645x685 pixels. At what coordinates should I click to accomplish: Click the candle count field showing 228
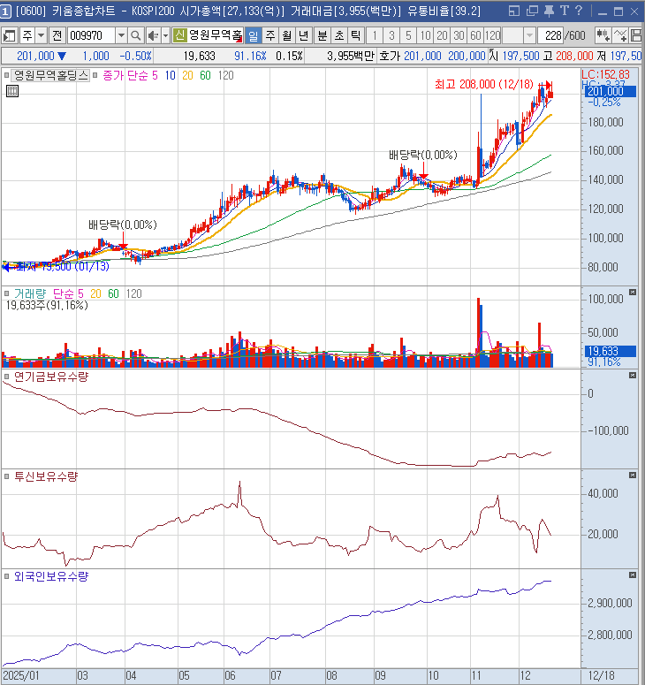pyautogui.click(x=552, y=35)
